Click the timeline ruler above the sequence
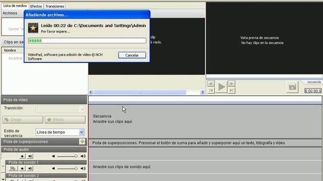323x181 pixels. coord(205,100)
